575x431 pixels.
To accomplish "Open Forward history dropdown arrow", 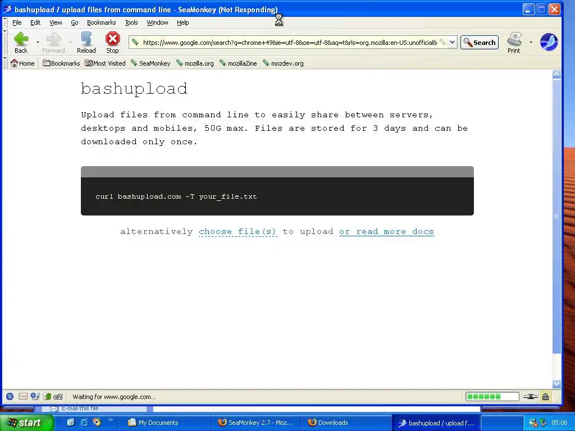I will 70,43.
